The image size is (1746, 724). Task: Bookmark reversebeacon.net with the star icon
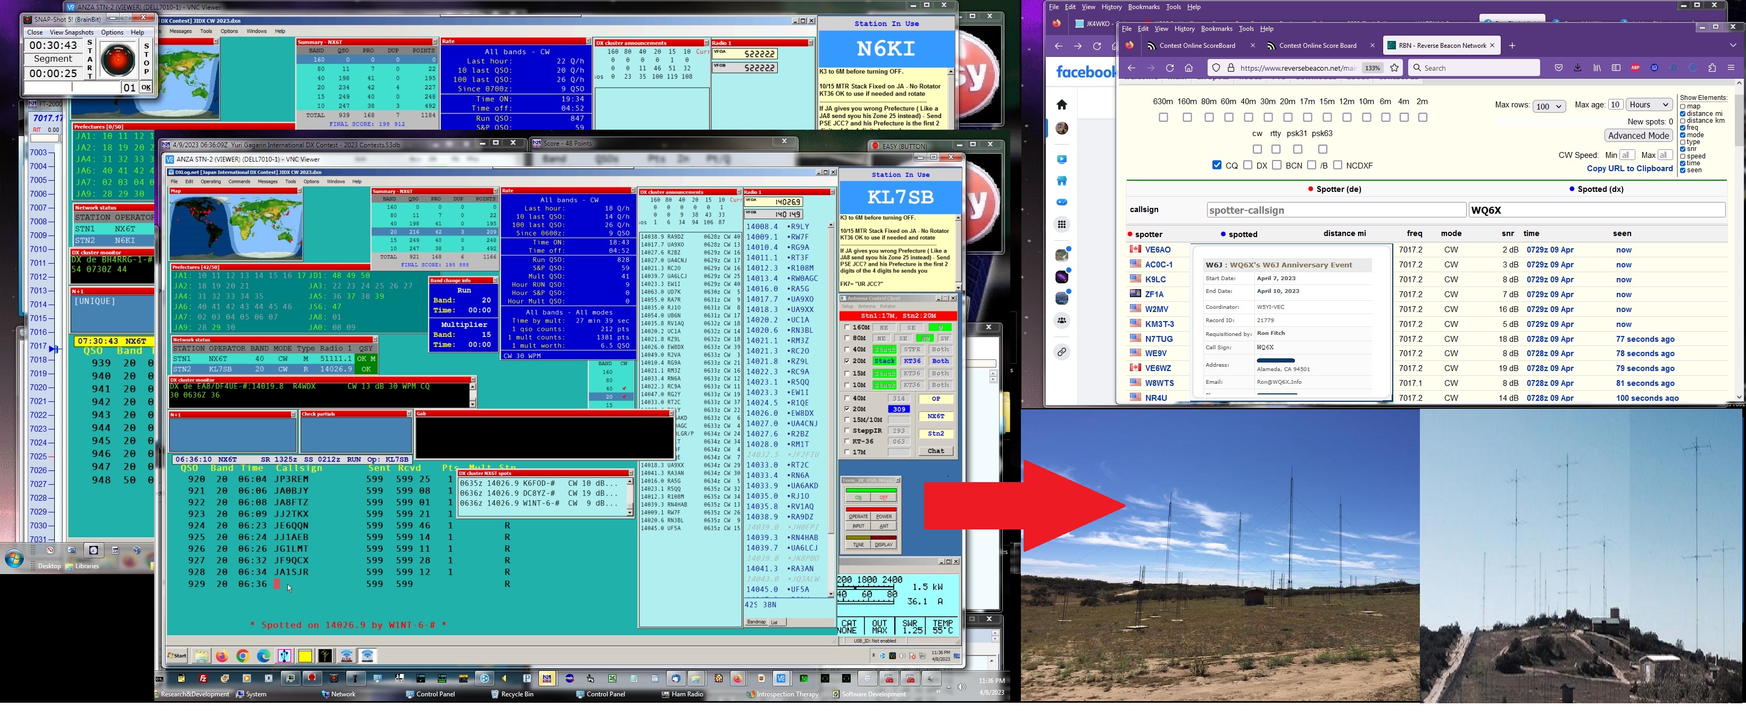pos(1394,68)
